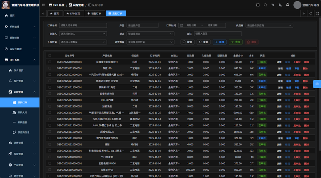
Task: Click the green 导出 export button
Action: (x=235, y=42)
